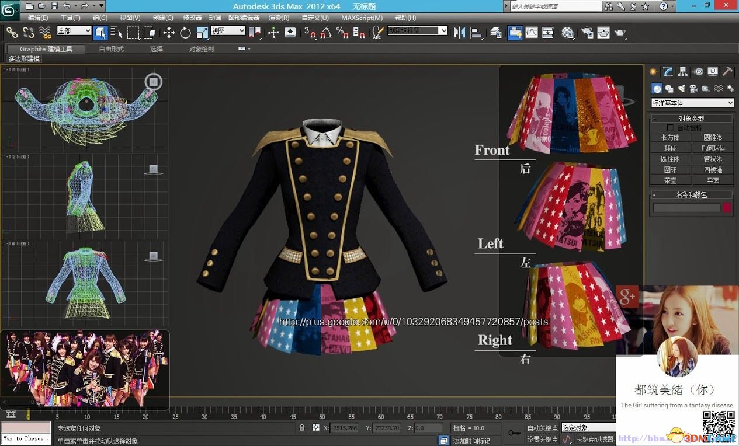Collapse the '名称和颜色' rollout
739x446 pixels.
pos(692,195)
